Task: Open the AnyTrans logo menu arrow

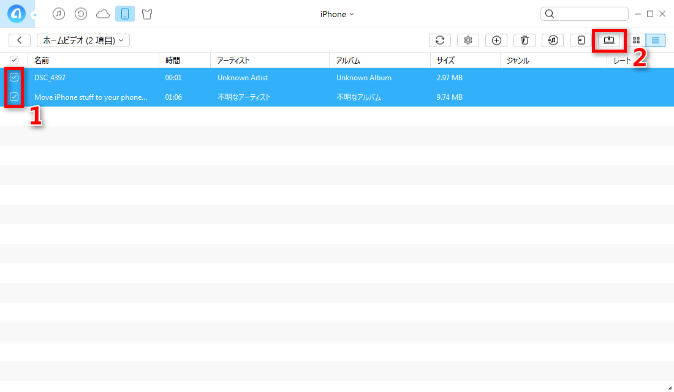Action: (34, 15)
